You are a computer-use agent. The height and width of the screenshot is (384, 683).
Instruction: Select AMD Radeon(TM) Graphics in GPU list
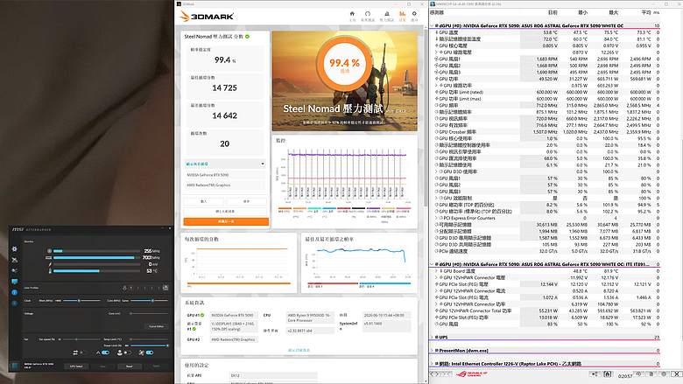(x=225, y=185)
